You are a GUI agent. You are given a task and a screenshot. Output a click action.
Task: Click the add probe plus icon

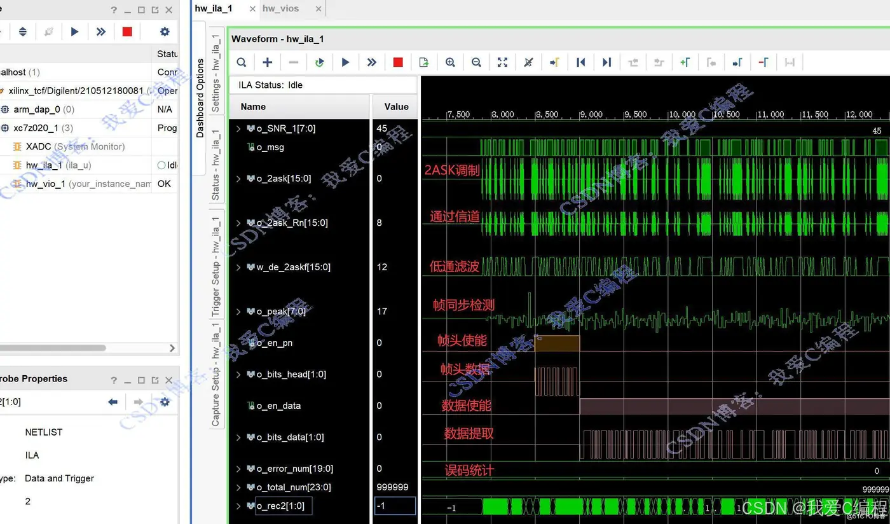(x=268, y=62)
